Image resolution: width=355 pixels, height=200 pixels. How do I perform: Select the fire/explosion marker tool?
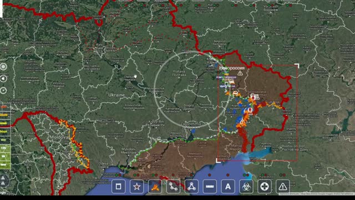click(155, 187)
